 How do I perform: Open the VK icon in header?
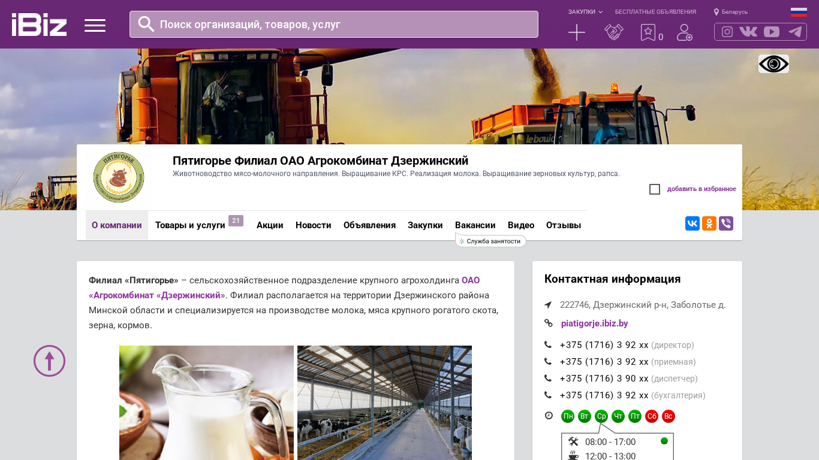[x=748, y=32]
